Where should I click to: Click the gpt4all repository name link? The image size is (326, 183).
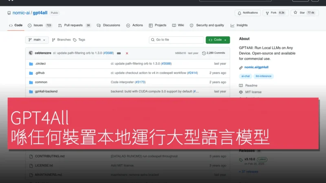coord(40,13)
